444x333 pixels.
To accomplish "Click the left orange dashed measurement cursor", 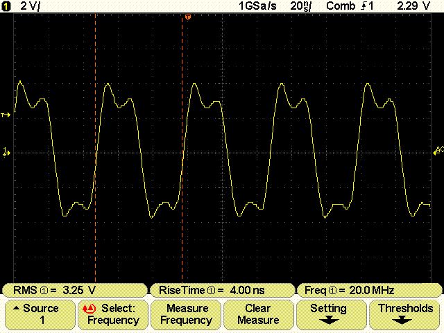I will tap(96, 147).
